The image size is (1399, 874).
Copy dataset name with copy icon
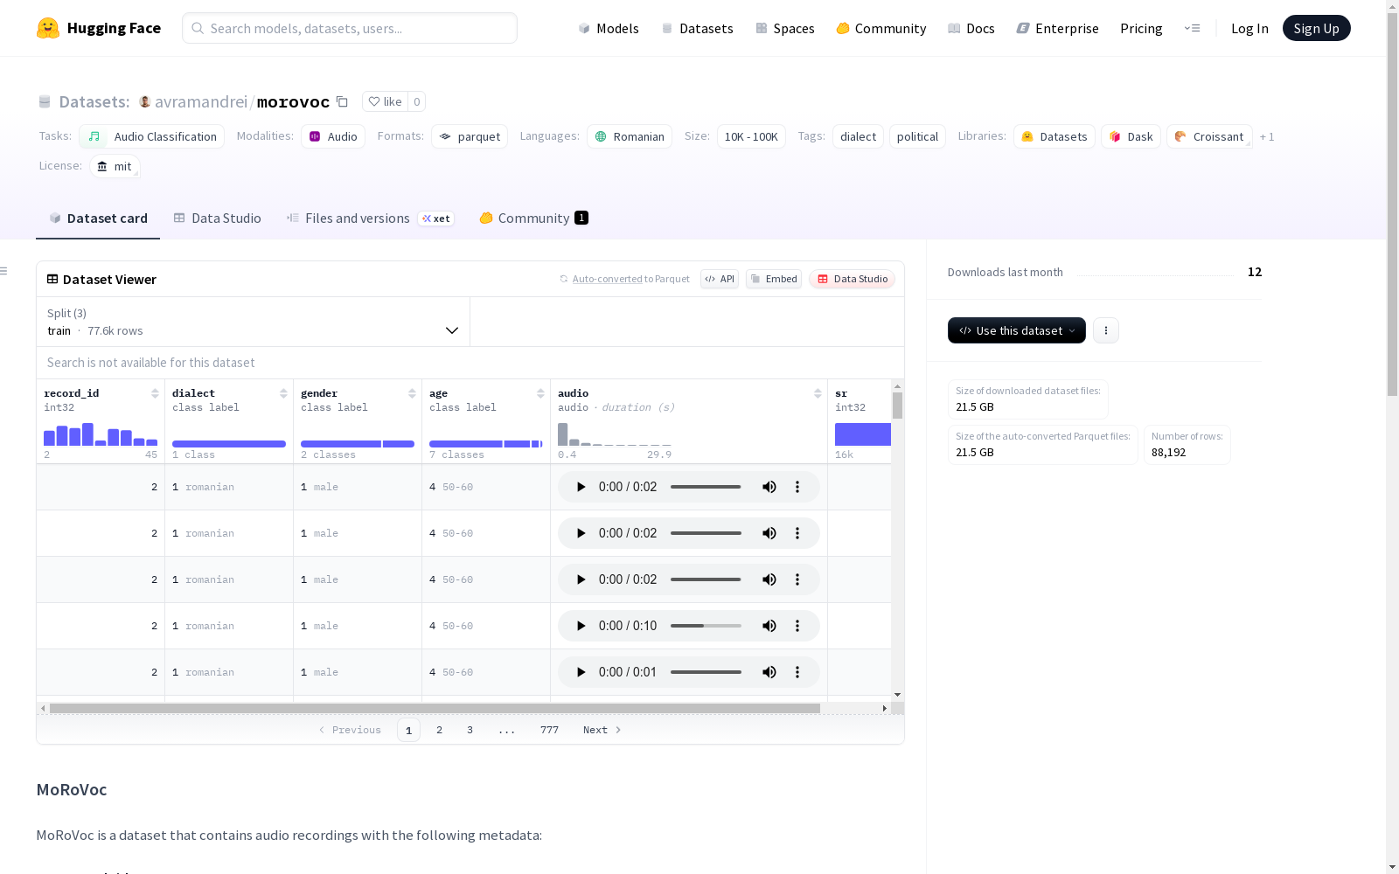(x=343, y=101)
